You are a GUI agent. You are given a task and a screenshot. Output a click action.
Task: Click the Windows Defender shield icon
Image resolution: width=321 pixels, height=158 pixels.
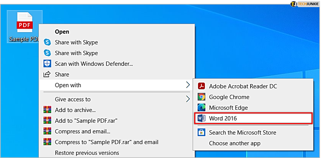point(47,64)
